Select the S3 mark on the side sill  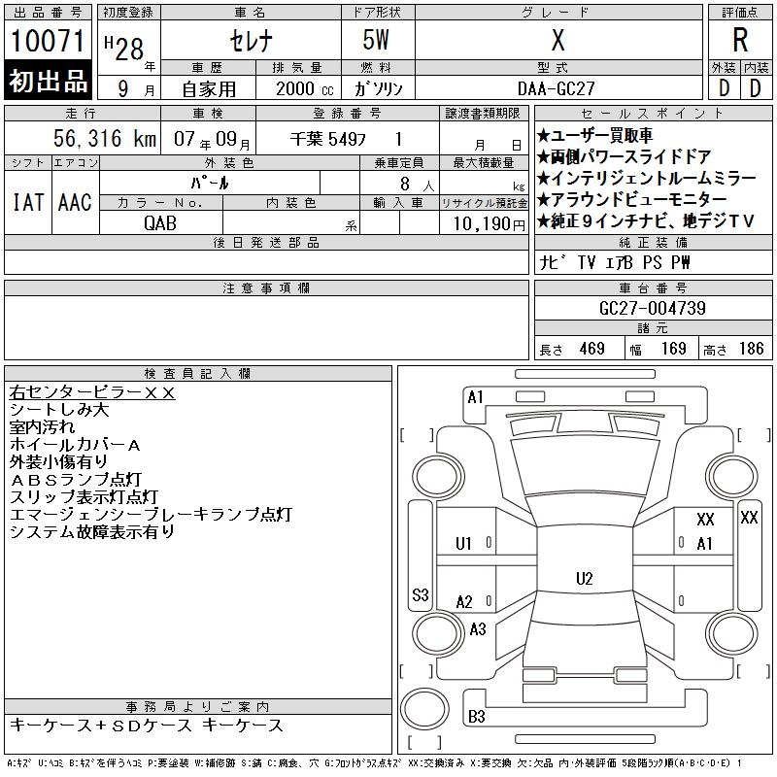click(421, 594)
